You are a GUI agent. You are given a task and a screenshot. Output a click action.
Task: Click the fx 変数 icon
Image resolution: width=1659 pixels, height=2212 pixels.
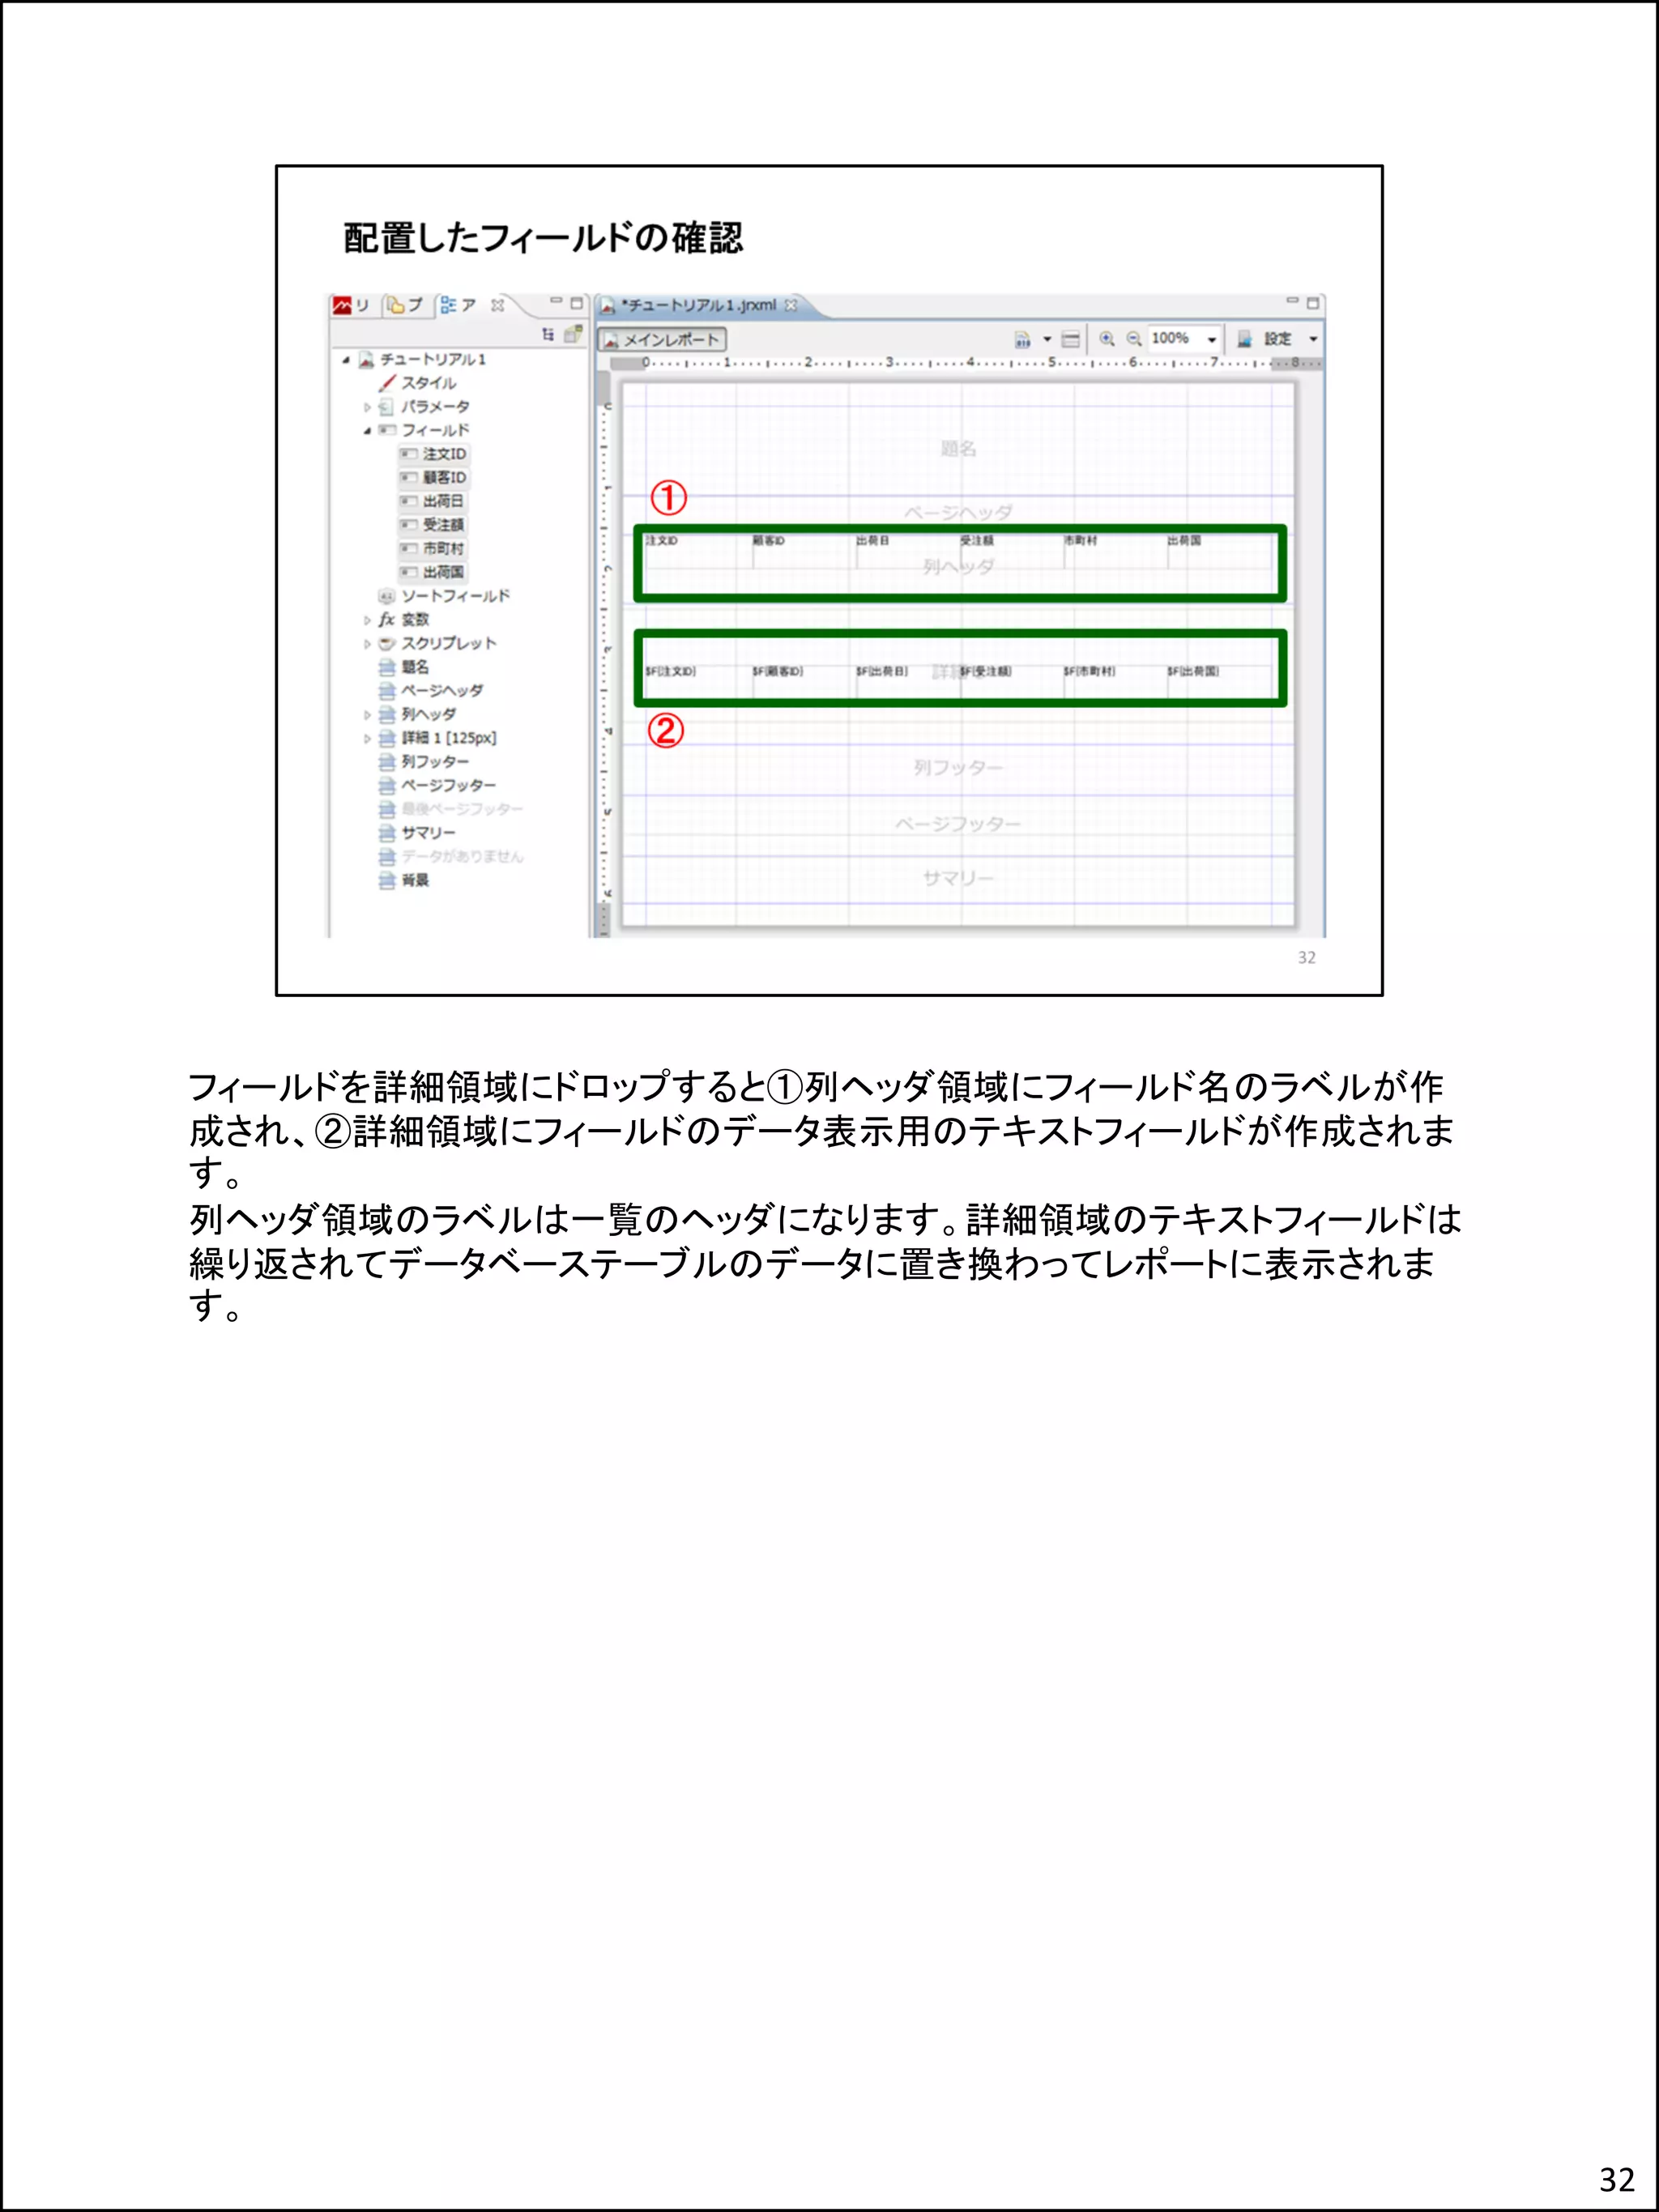point(387,620)
